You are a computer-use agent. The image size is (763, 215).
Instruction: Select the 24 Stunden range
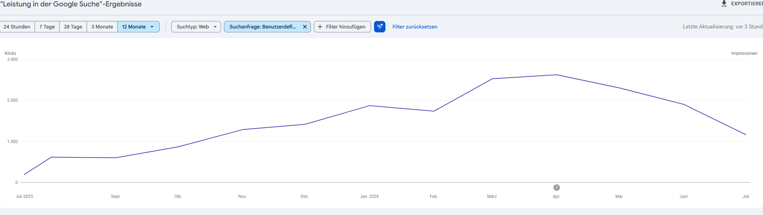point(17,27)
